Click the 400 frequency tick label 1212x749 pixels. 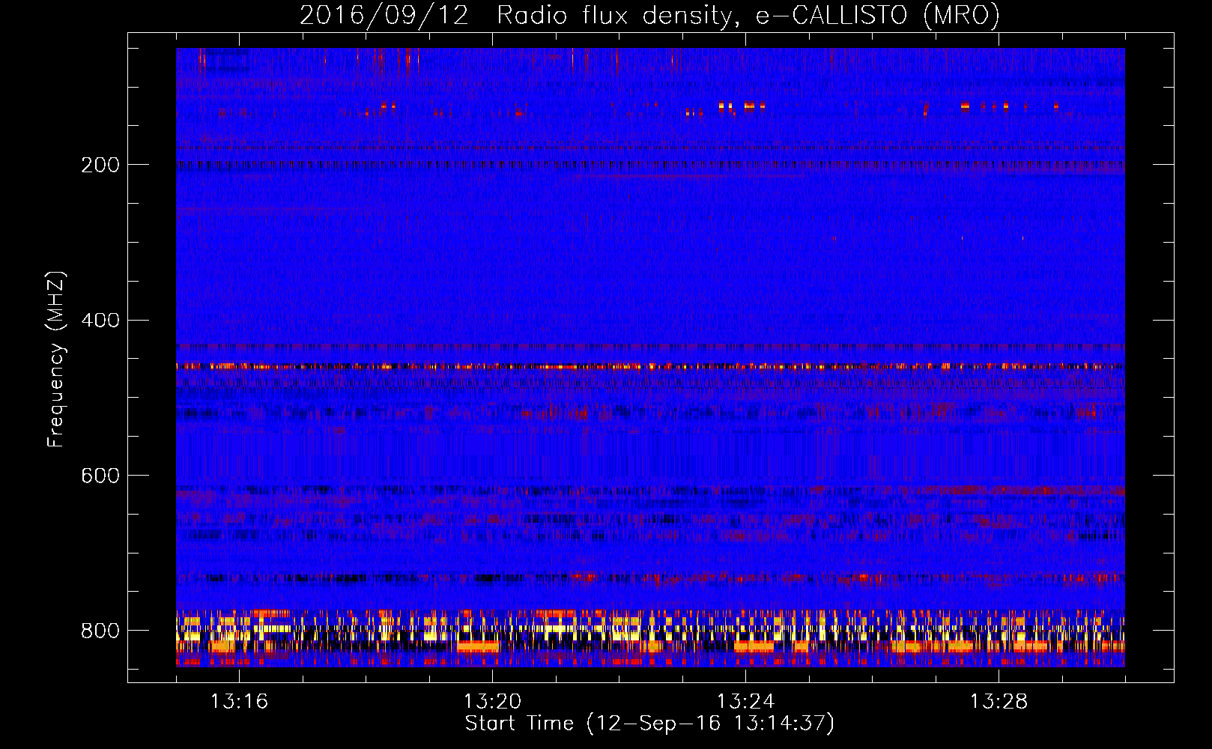[x=100, y=321]
